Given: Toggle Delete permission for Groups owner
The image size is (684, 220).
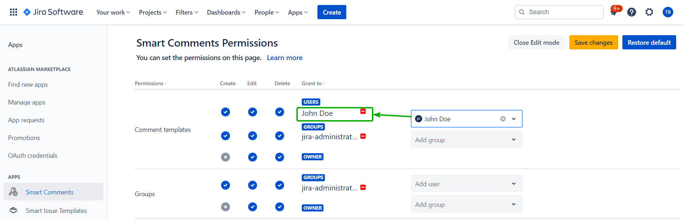Looking at the screenshot, I should tap(280, 207).
